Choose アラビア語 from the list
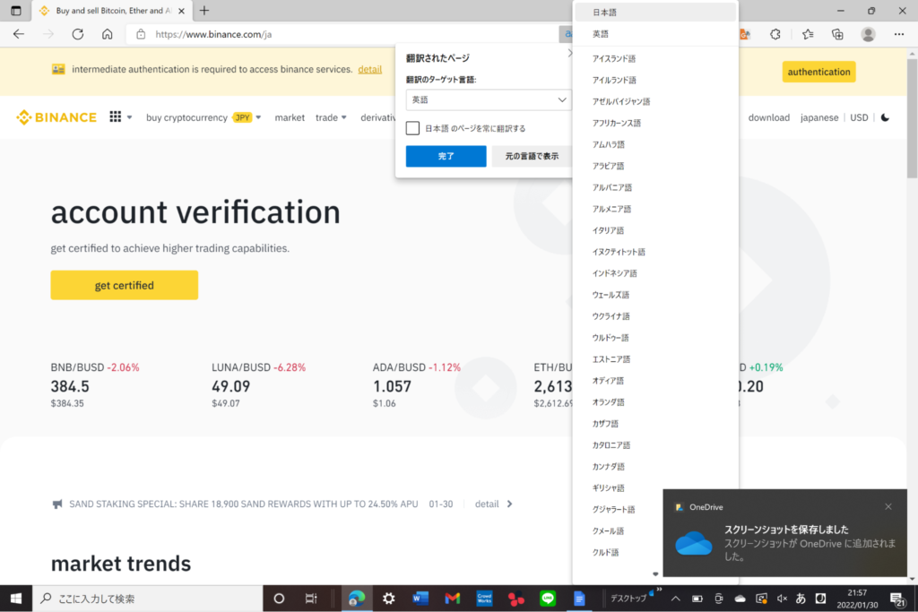 tap(655, 166)
